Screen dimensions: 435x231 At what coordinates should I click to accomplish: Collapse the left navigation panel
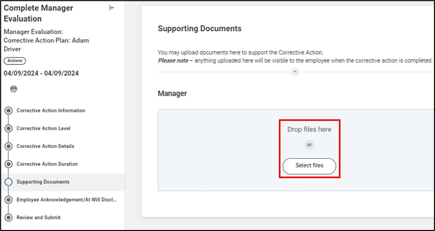click(x=111, y=8)
